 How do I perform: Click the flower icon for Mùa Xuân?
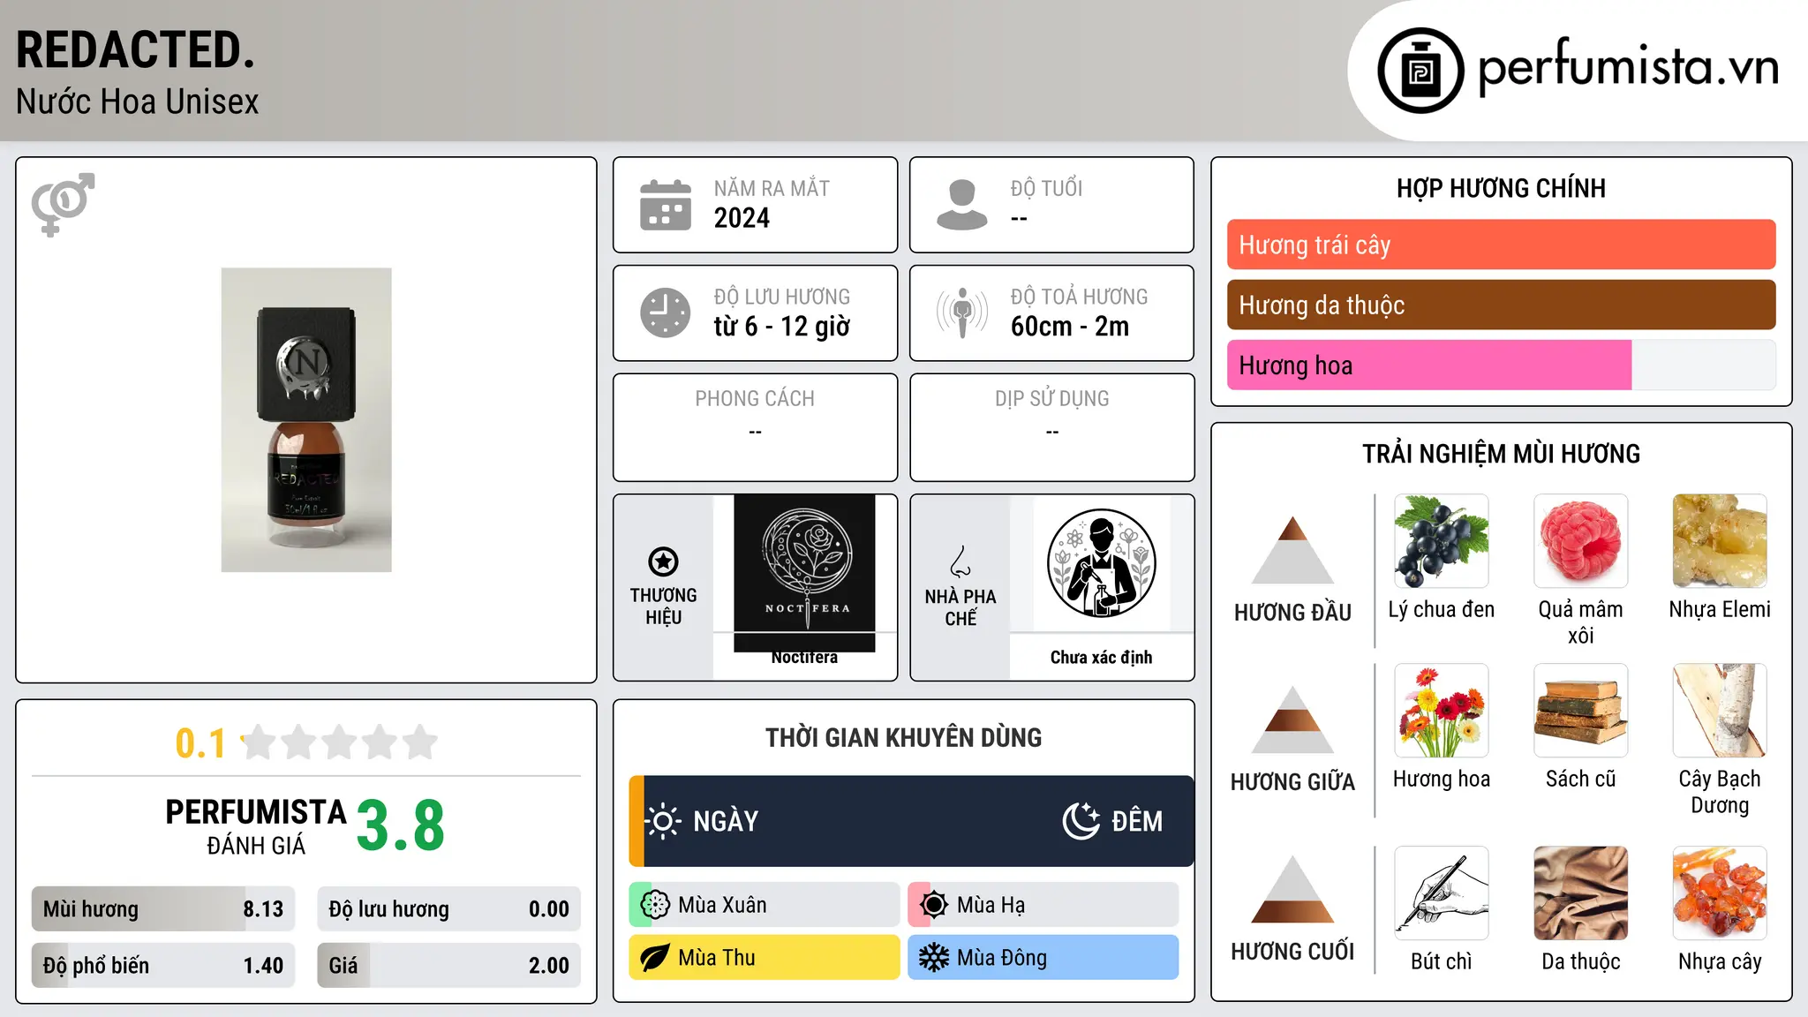pyautogui.click(x=655, y=905)
